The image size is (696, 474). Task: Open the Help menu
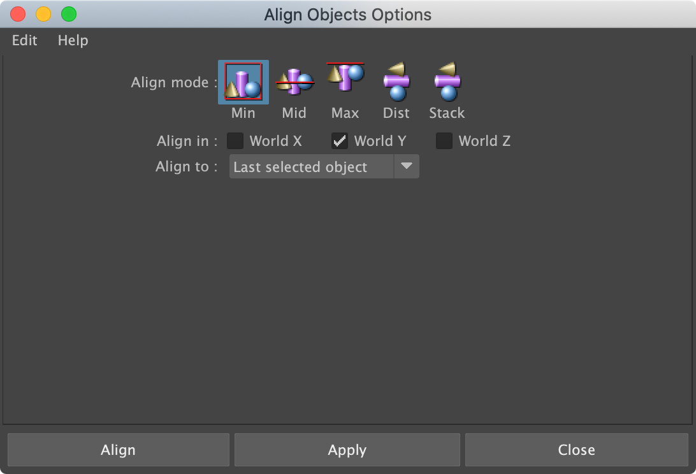coord(73,40)
